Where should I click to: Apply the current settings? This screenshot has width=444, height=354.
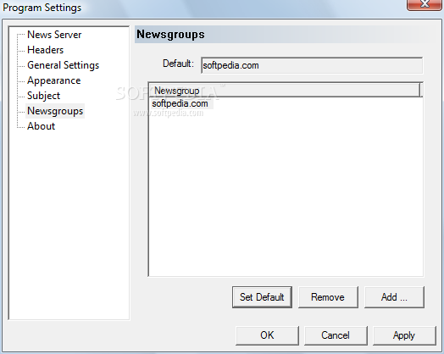[404, 335]
